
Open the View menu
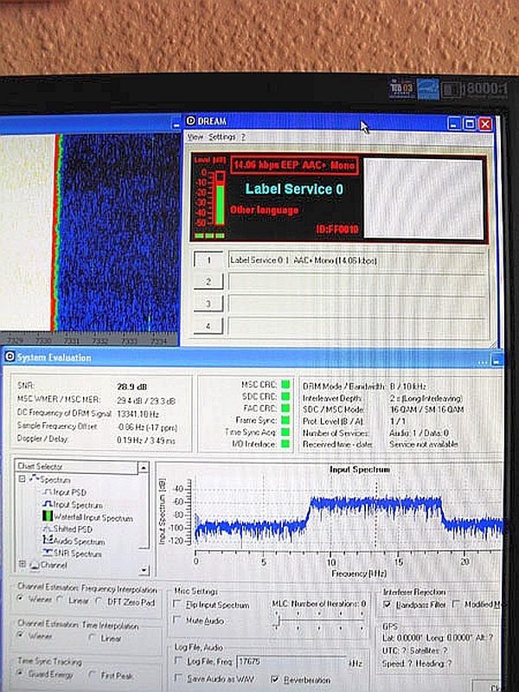(x=195, y=137)
